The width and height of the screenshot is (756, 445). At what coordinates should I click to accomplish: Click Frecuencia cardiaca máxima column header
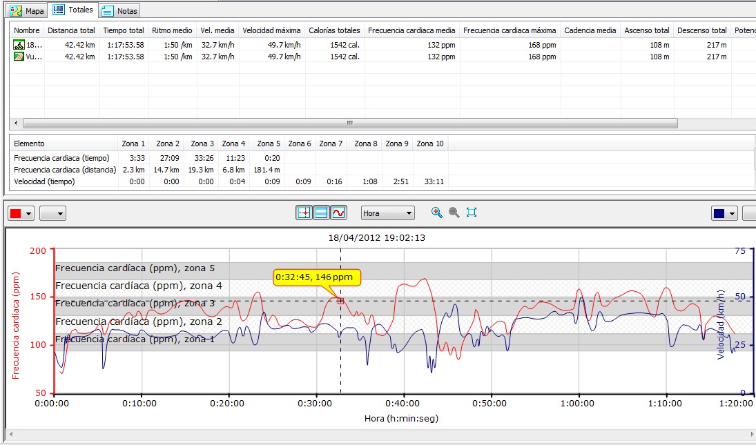point(510,30)
